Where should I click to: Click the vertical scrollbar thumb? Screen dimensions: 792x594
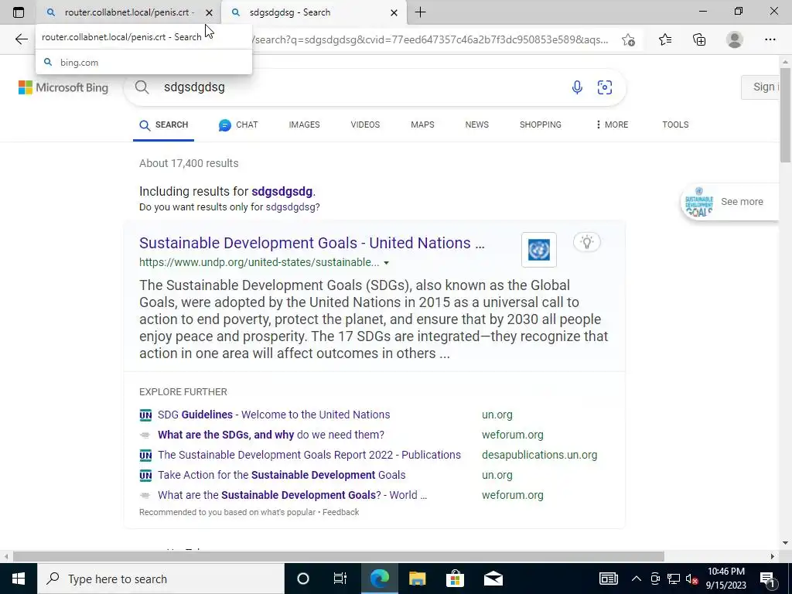pos(785,115)
